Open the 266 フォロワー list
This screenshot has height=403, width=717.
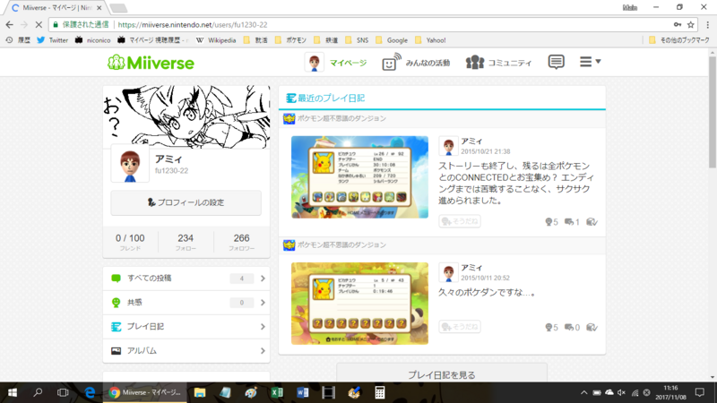241,242
